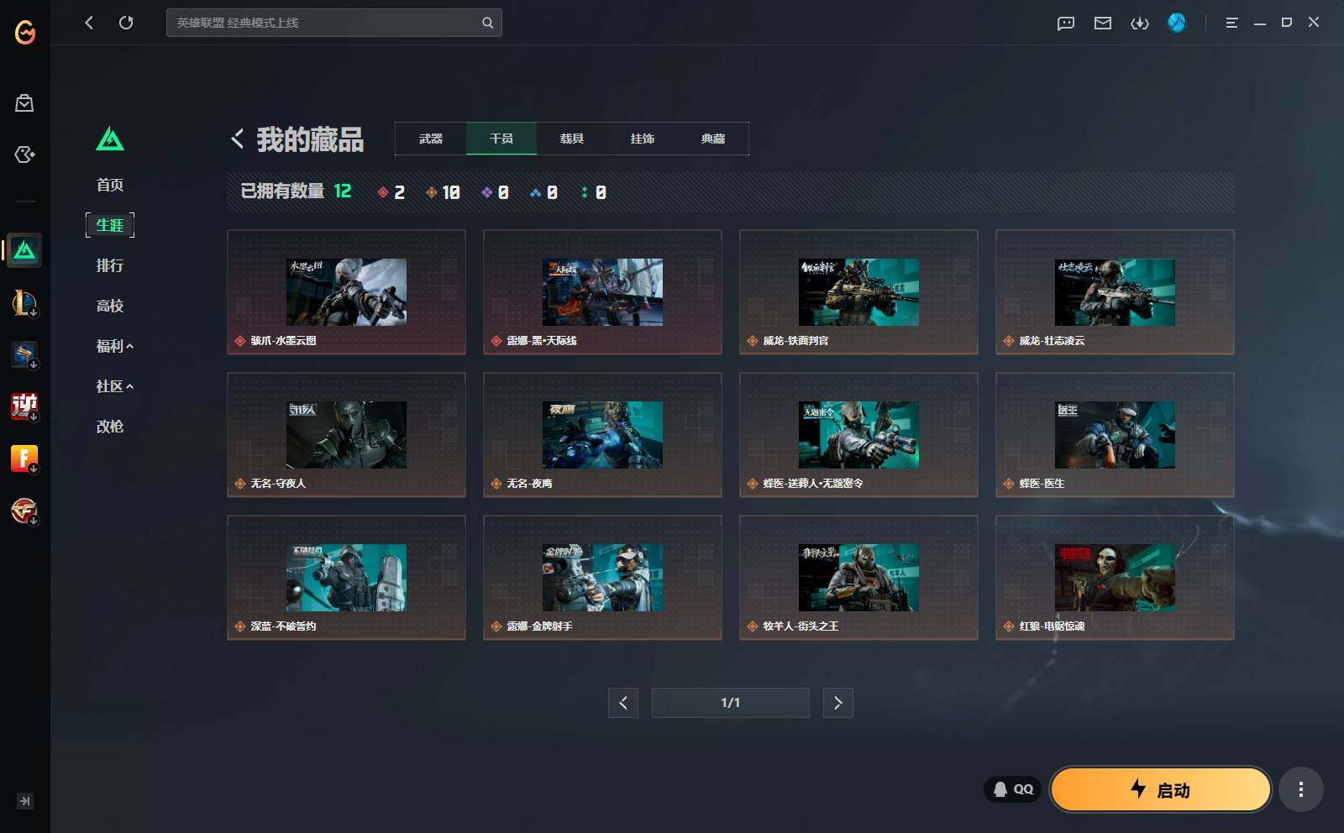This screenshot has width=1344, height=833.
Task: Click the search magnifier icon
Action: point(487,23)
